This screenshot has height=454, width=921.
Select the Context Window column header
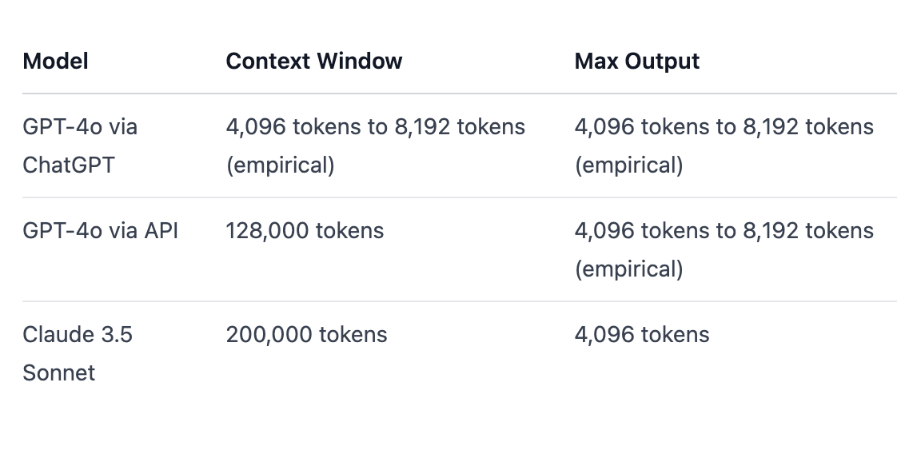click(x=313, y=62)
